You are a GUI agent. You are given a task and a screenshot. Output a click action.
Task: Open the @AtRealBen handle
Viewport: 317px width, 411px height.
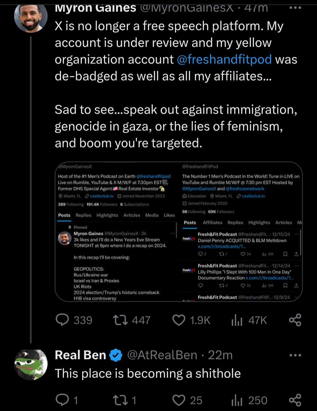tap(162, 355)
